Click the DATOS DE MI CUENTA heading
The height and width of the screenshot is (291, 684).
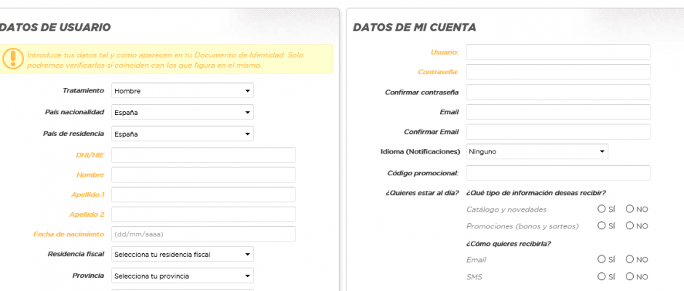point(414,28)
